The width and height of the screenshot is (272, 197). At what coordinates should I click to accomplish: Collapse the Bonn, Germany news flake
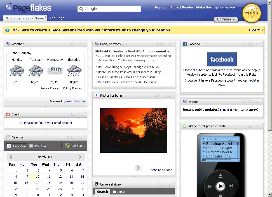[x=134, y=87]
